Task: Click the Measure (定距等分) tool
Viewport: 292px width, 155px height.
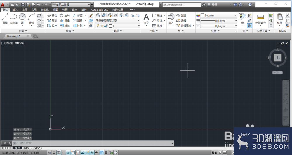Action: (260, 19)
